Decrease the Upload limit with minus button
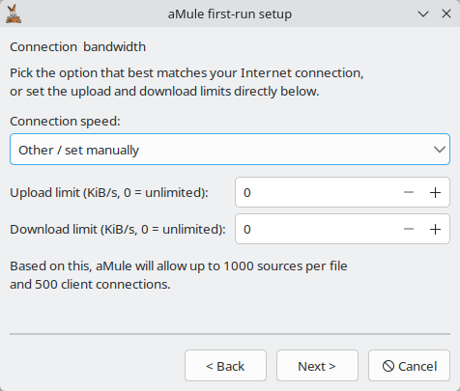The image size is (460, 391). click(409, 192)
